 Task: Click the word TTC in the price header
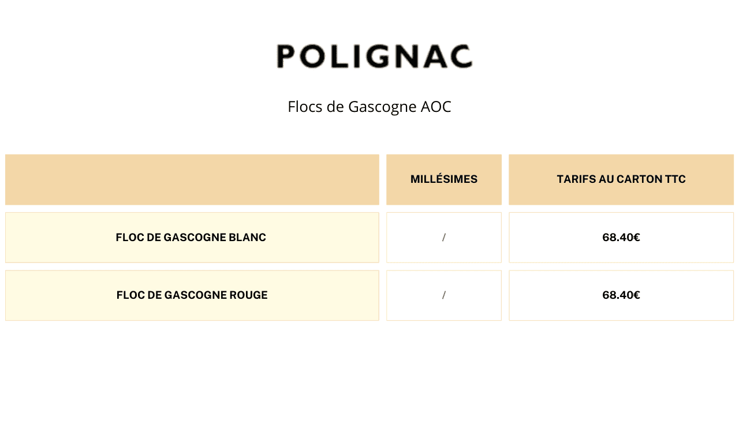tap(675, 179)
